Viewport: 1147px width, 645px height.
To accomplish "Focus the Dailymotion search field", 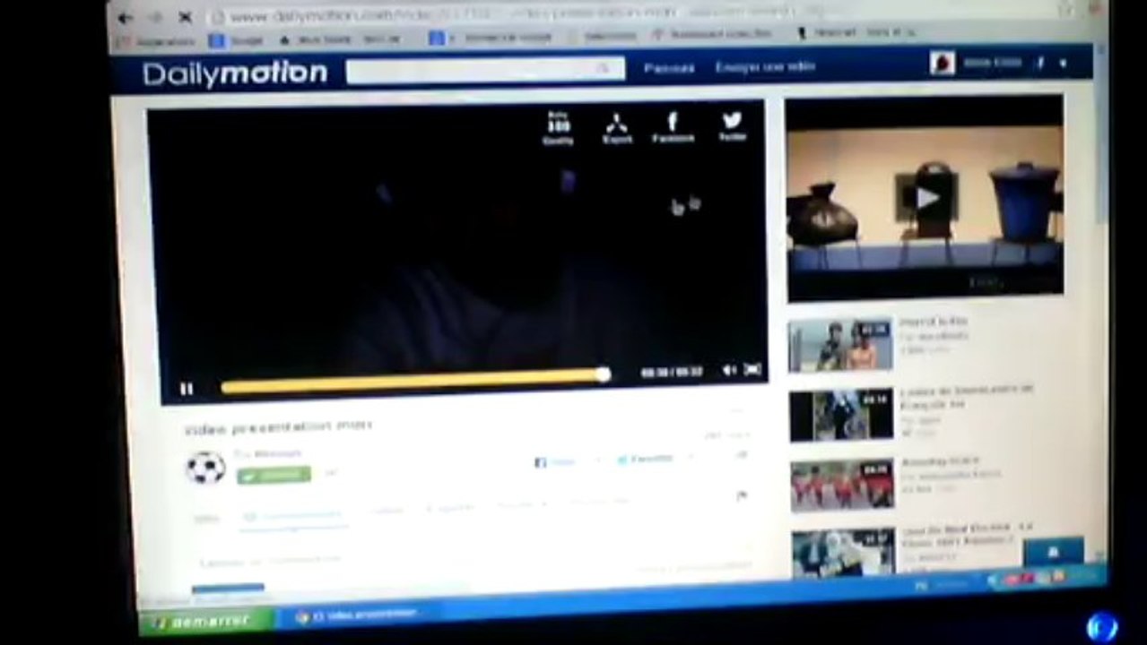I will (485, 70).
